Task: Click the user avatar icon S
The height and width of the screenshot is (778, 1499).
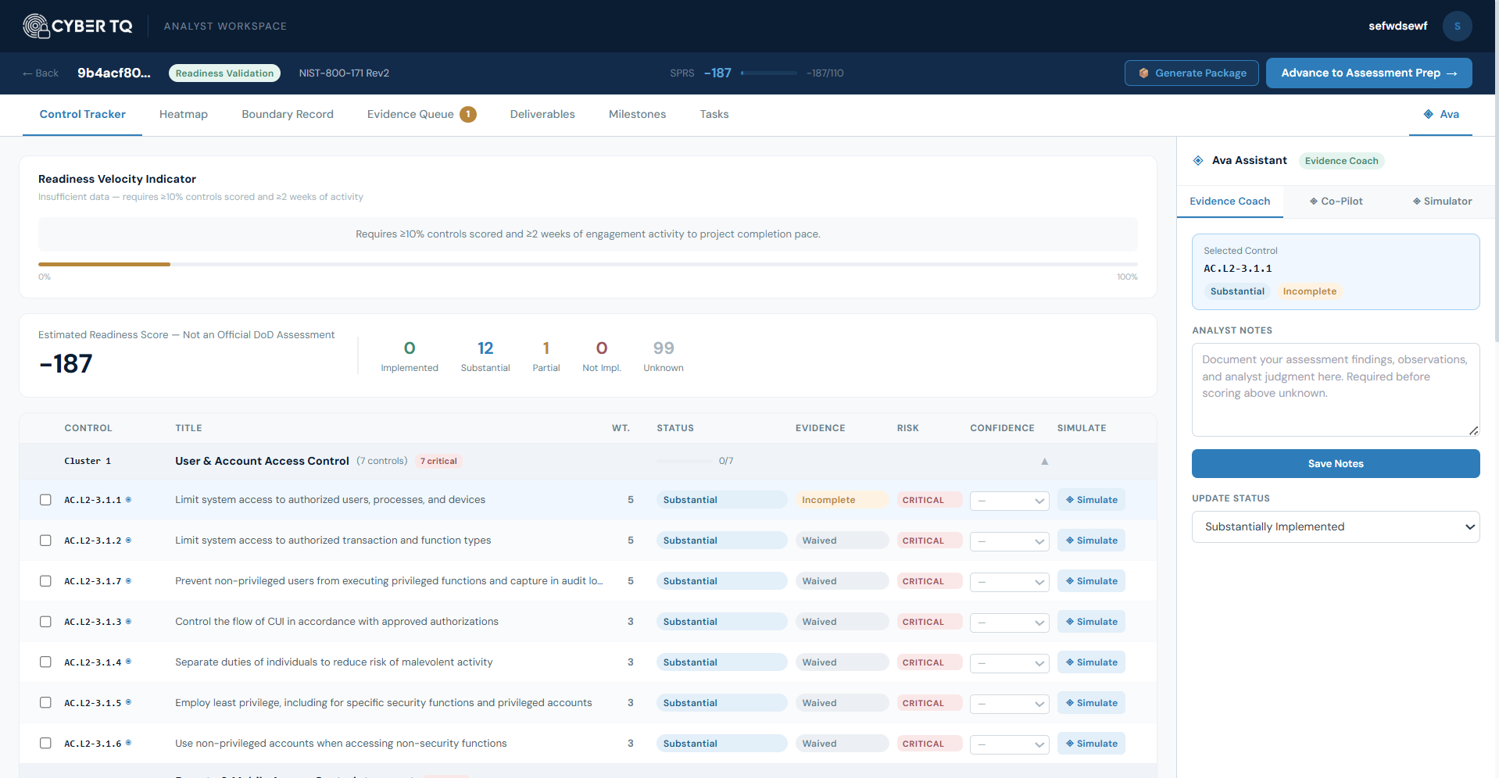Action: coord(1457,26)
